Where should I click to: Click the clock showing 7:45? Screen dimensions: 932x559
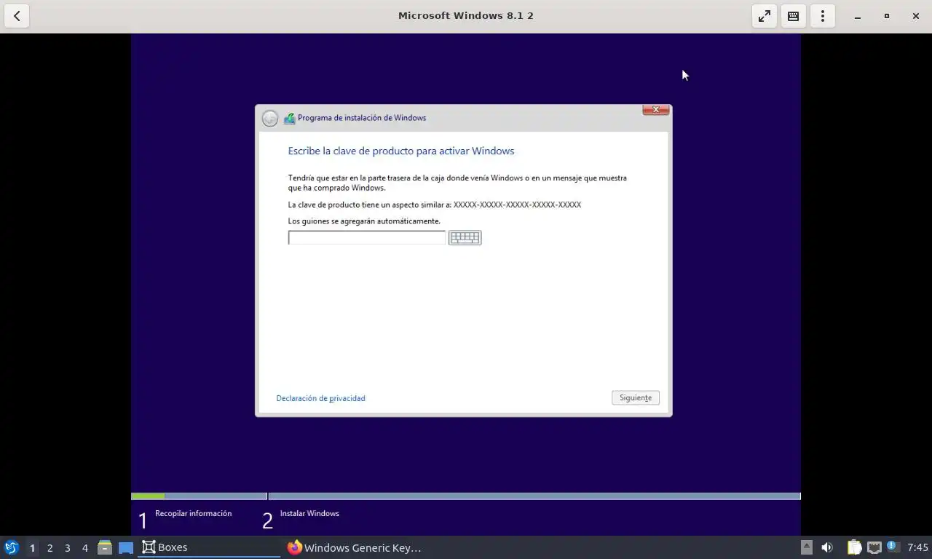[917, 547]
